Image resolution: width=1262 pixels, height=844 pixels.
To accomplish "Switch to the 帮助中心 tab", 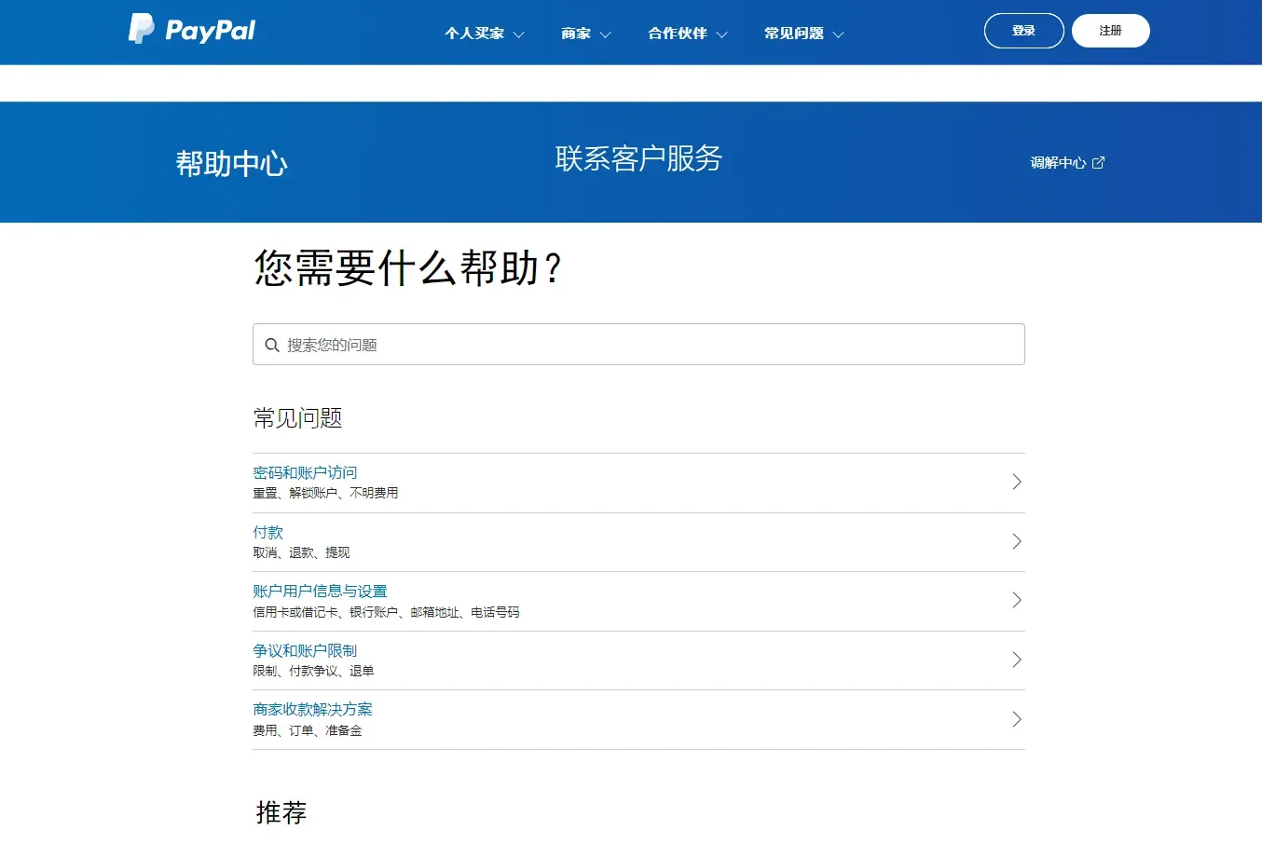I will pos(231,164).
